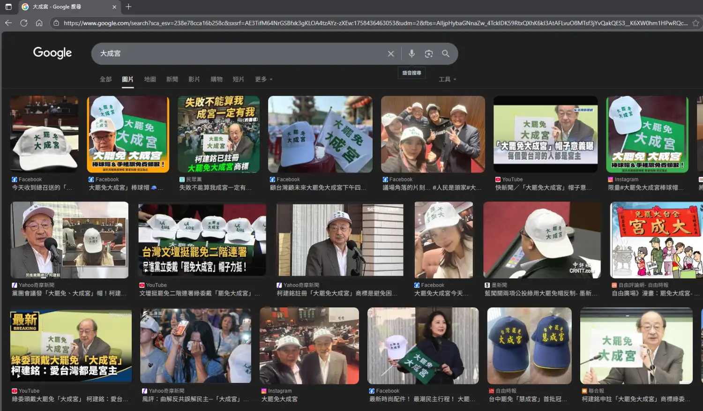The height and width of the screenshot is (411, 703).
Task: Start voice search with microphone icon
Action: coord(411,54)
